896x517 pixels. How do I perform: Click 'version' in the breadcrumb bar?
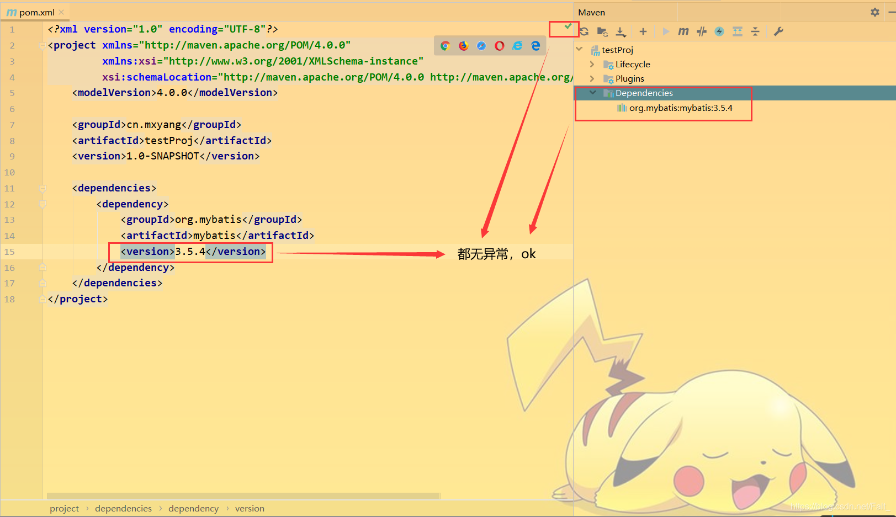point(250,508)
